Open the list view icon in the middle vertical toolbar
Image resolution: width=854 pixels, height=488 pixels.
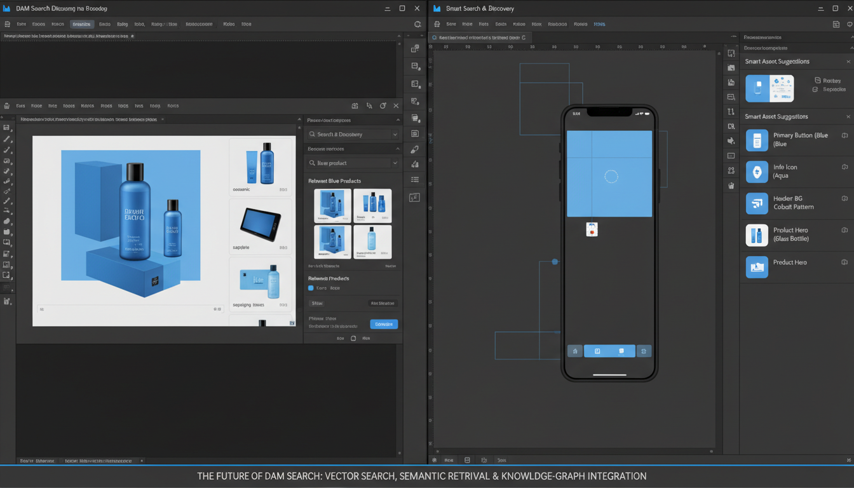point(415,180)
